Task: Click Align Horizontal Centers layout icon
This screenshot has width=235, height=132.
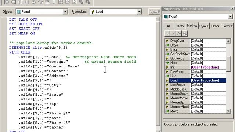Action: click(x=40, y=2)
